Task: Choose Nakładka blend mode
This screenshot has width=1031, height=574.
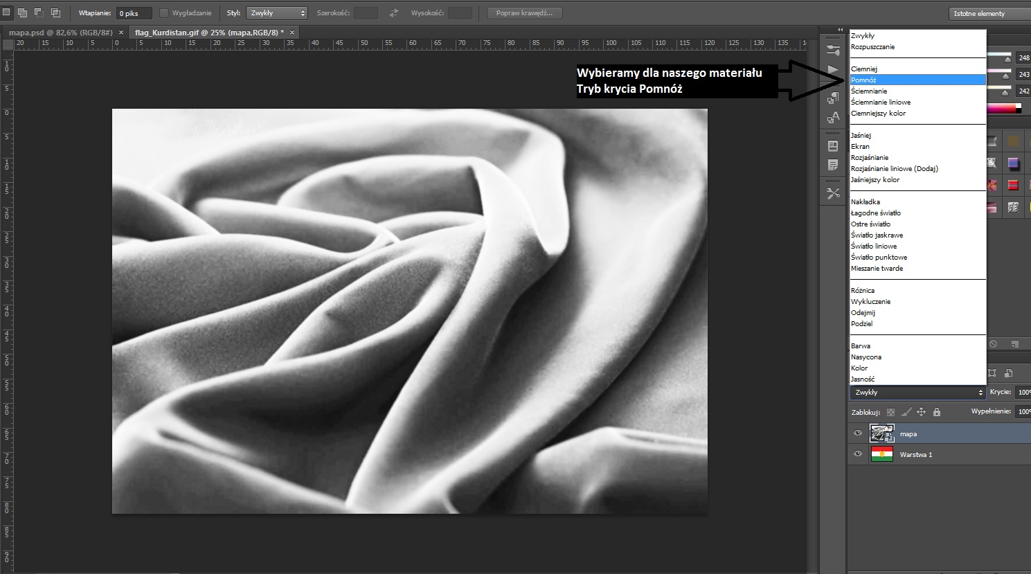Action: (917, 201)
